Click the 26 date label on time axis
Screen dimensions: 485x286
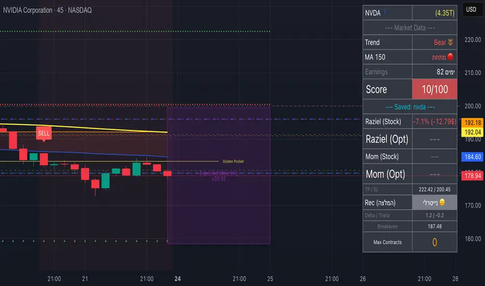click(363, 279)
